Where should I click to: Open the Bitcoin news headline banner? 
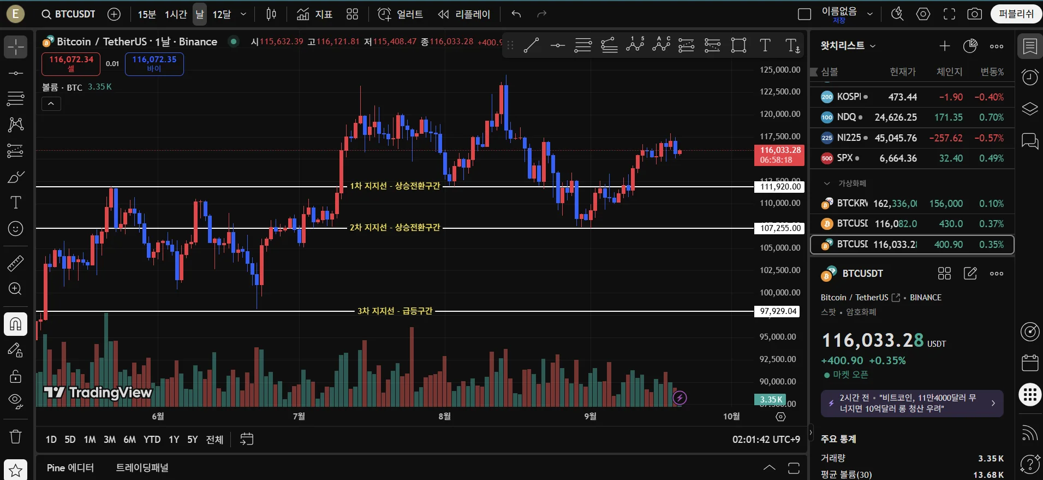click(912, 404)
